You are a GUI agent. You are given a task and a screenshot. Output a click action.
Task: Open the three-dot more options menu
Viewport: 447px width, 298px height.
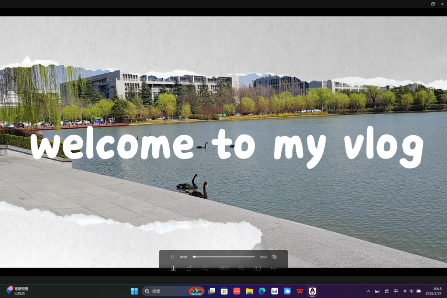click(x=273, y=268)
